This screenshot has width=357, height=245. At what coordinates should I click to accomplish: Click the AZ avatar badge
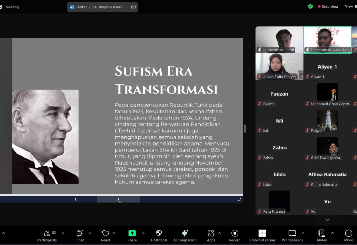click(x=72, y=7)
